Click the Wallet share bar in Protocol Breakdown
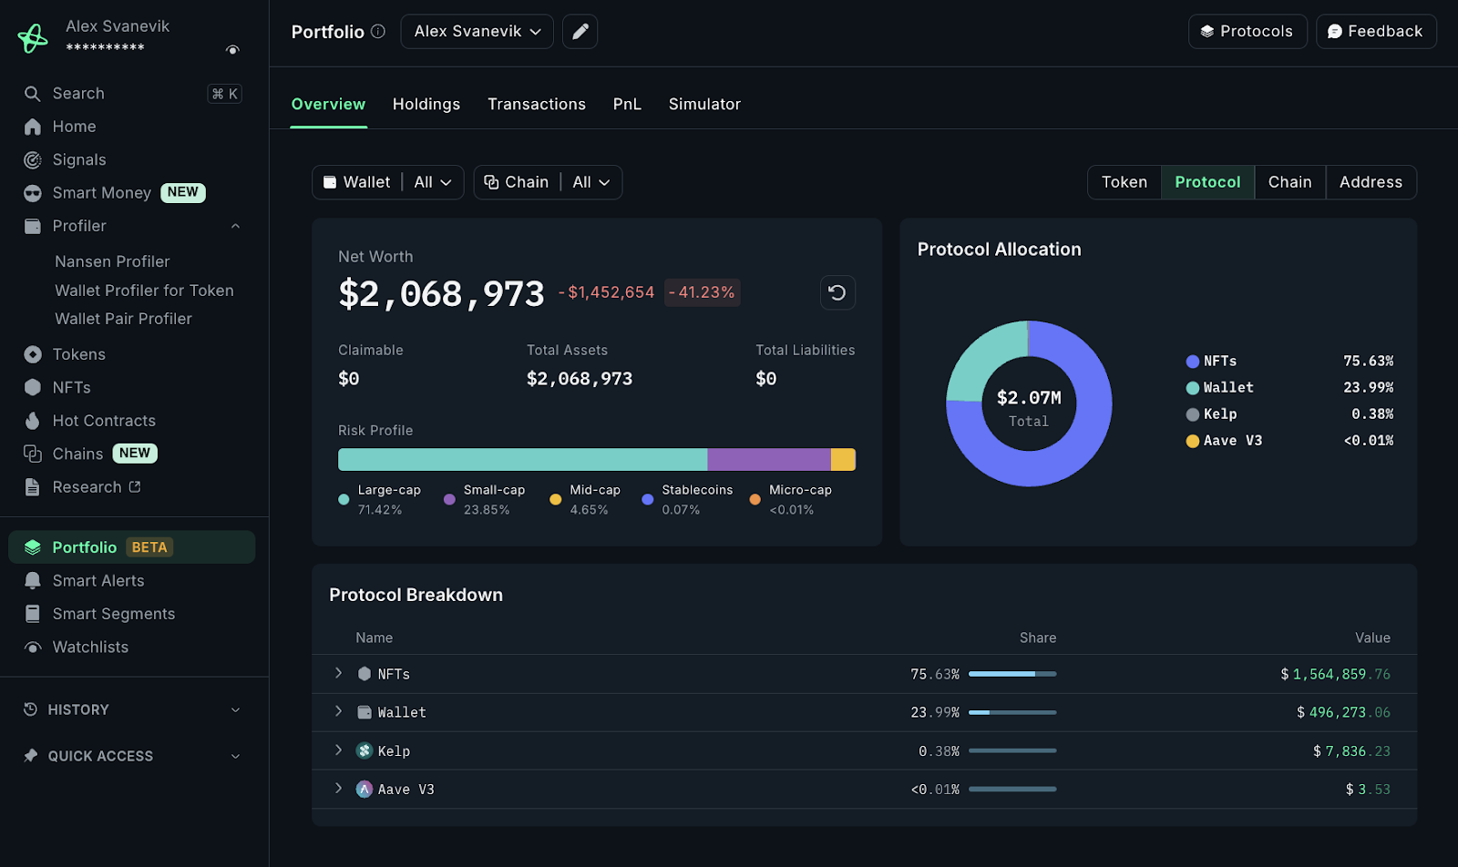The width and height of the screenshot is (1458, 867). point(1011,712)
